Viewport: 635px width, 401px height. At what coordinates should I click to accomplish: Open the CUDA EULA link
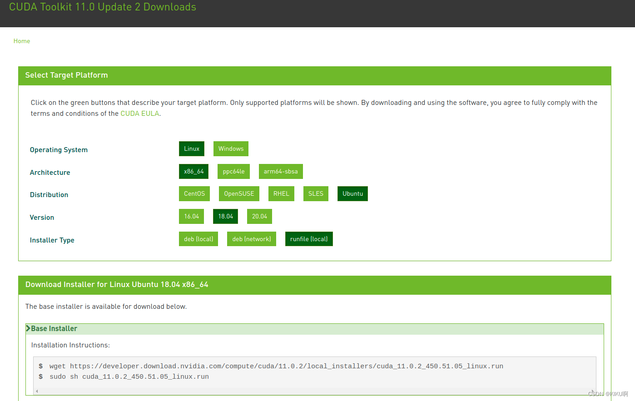click(x=140, y=114)
